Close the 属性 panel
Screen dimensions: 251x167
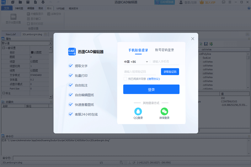click(x=51, y=39)
